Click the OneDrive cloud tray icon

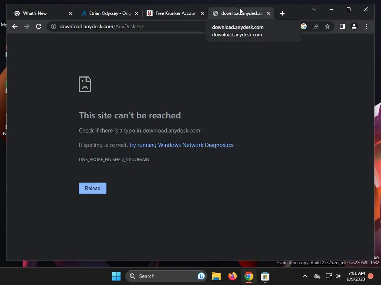click(317, 276)
